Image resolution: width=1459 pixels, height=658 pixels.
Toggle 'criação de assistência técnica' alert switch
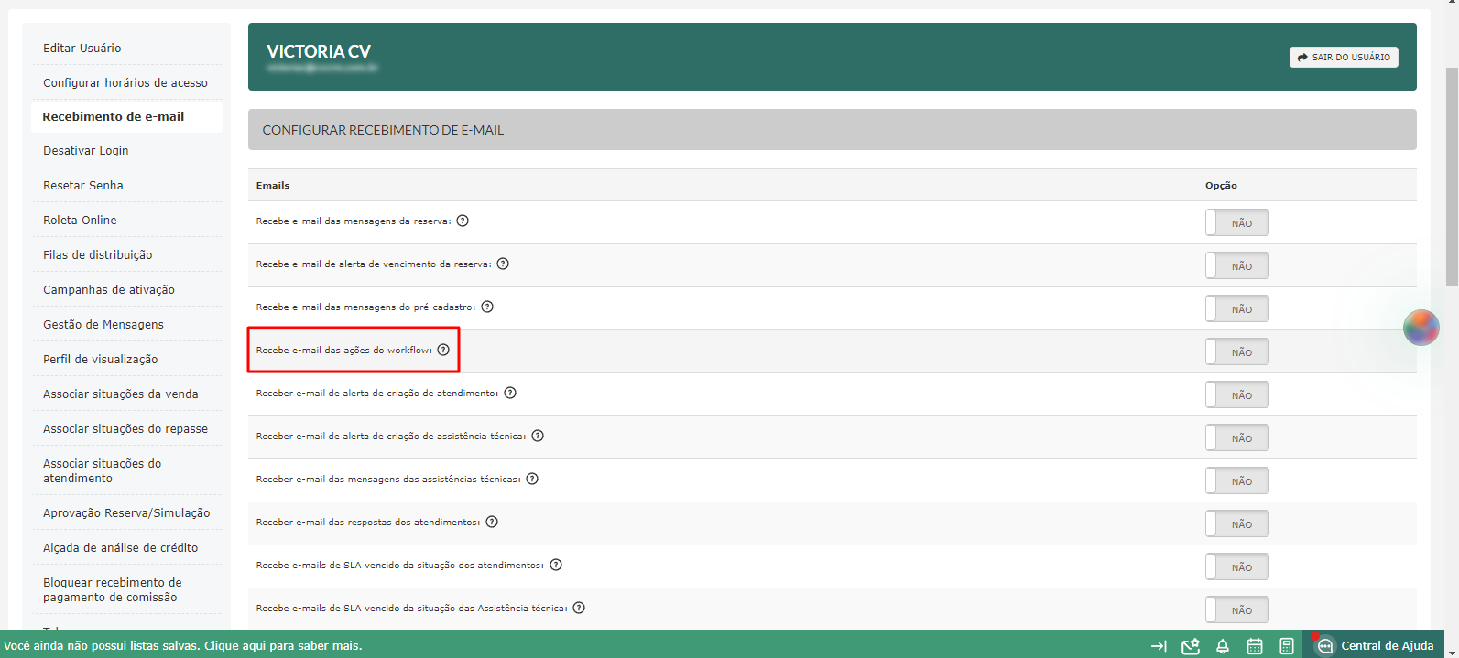tap(1236, 437)
